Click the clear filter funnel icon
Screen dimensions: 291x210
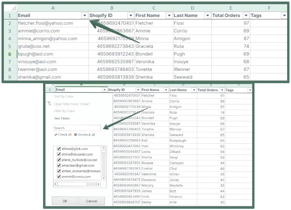pyautogui.click(x=49, y=104)
